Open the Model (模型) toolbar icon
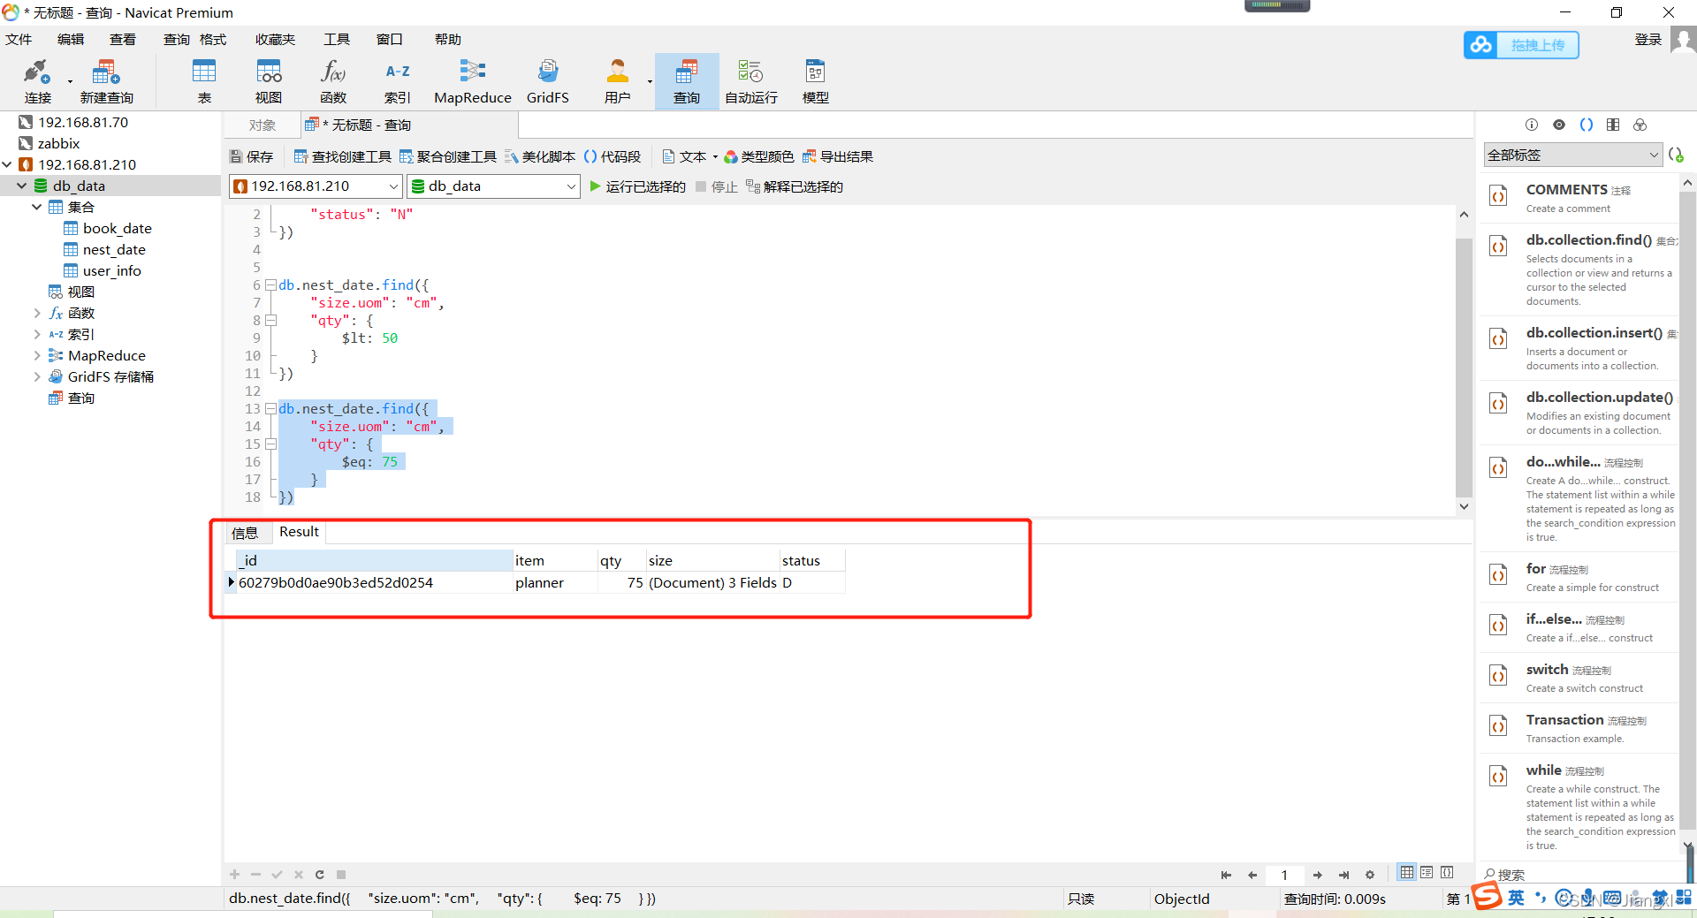Image resolution: width=1697 pixels, height=918 pixels. (x=816, y=81)
